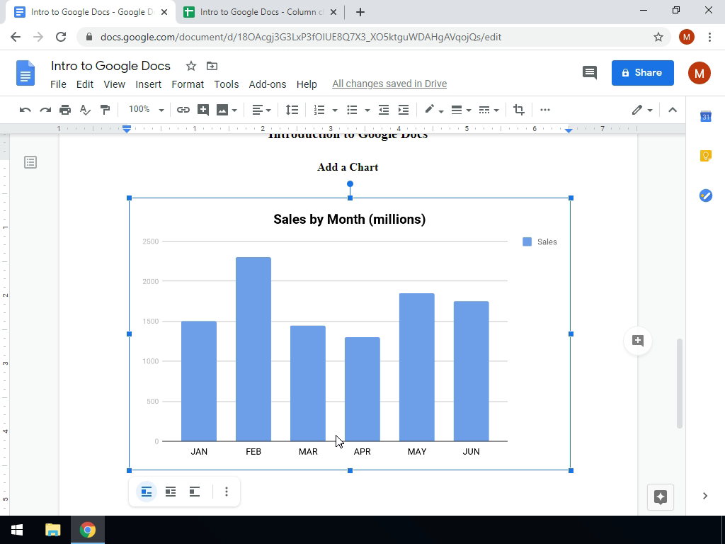The height and width of the screenshot is (544, 725).
Task: Expand the Editing mode pencil dropdown
Action: coord(642,110)
